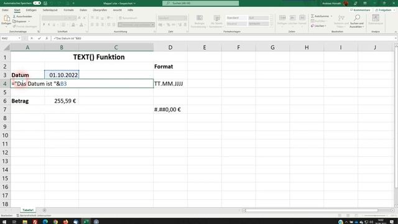Click the Löschen cells icon in Zellen group
This screenshot has height=224, width=398.
[x=292, y=17]
